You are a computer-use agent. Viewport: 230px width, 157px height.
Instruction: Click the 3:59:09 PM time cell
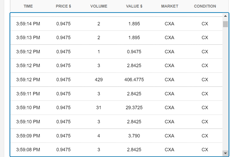tap(28, 136)
